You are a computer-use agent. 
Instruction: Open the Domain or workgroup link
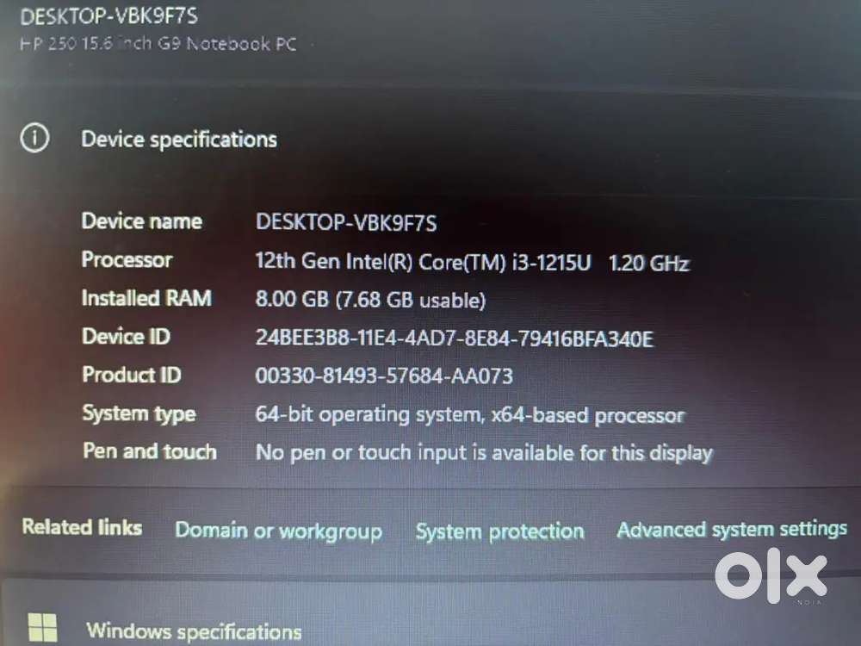click(278, 531)
